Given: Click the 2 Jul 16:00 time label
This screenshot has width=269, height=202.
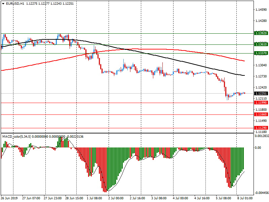Looking at the screenshot, I should pyautogui.click(x=137, y=198).
